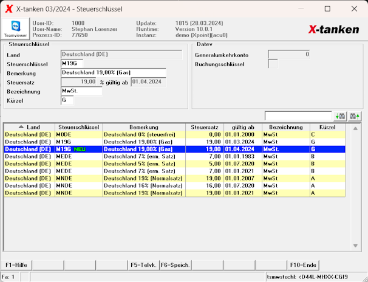Click the Instanz value demo (Xpoint)(acu0)
This screenshot has width=368, height=282.
click(202, 35)
